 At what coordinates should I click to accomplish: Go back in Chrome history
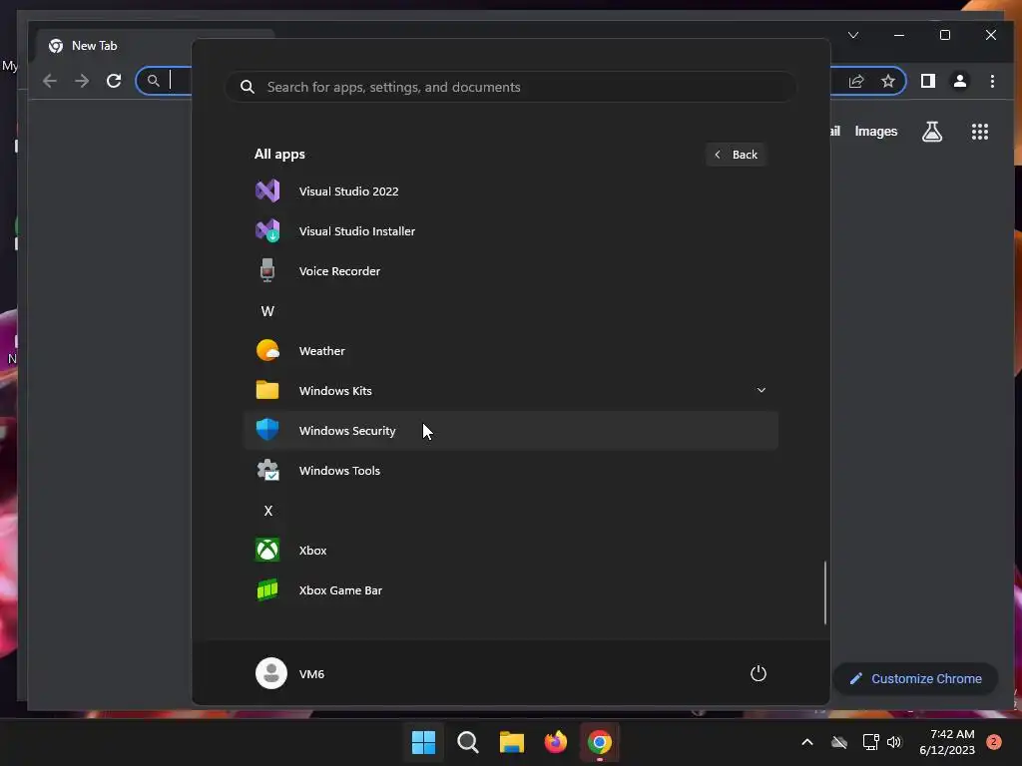[x=50, y=81]
